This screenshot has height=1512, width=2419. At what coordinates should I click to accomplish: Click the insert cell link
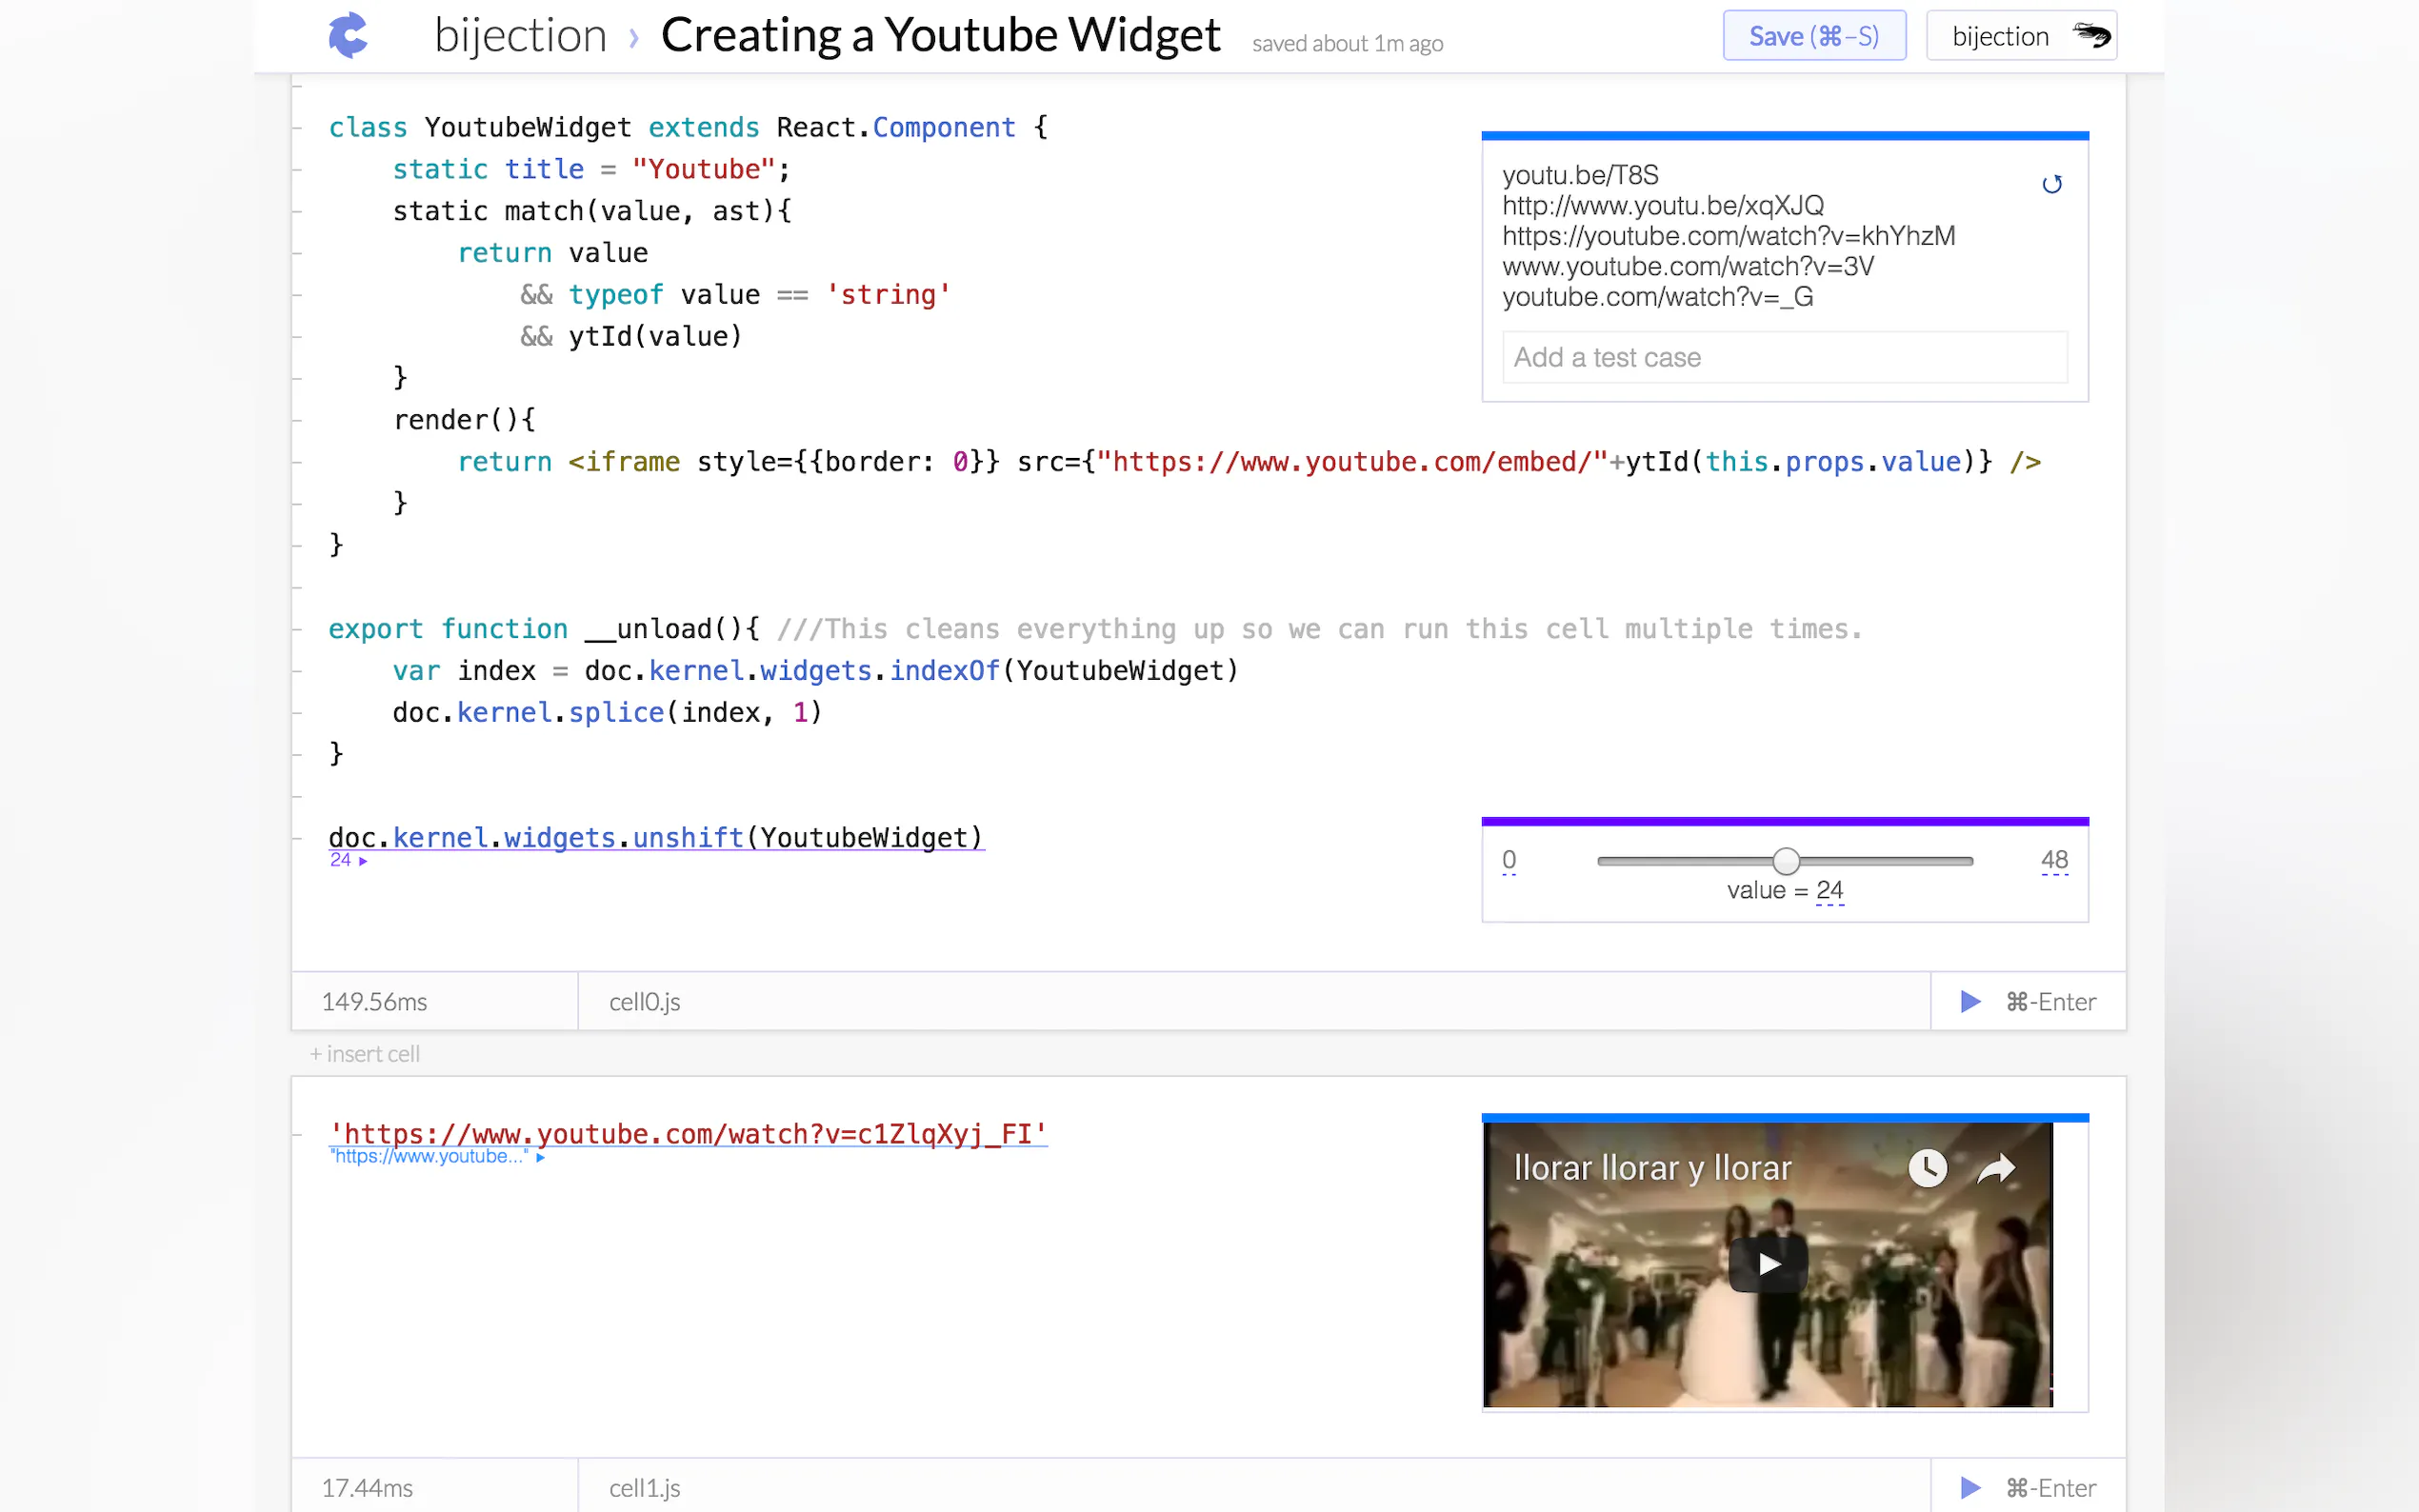(365, 1053)
